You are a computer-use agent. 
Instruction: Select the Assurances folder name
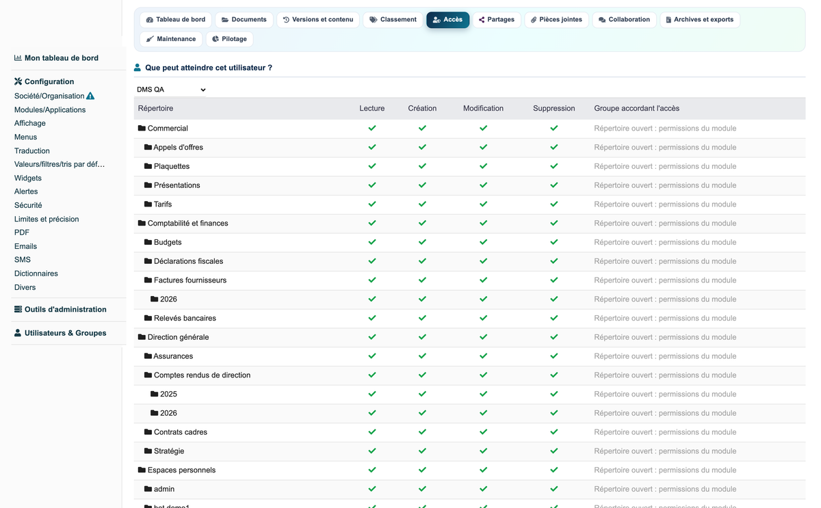[174, 356]
